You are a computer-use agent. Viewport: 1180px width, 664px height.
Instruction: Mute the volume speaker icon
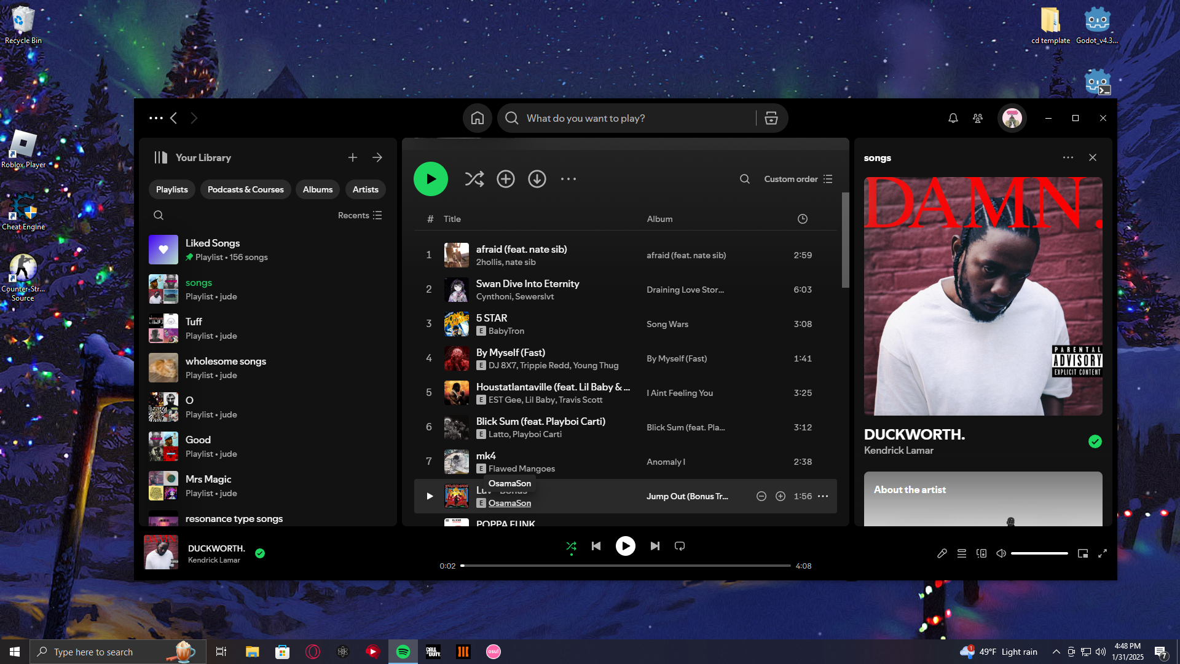click(1001, 553)
